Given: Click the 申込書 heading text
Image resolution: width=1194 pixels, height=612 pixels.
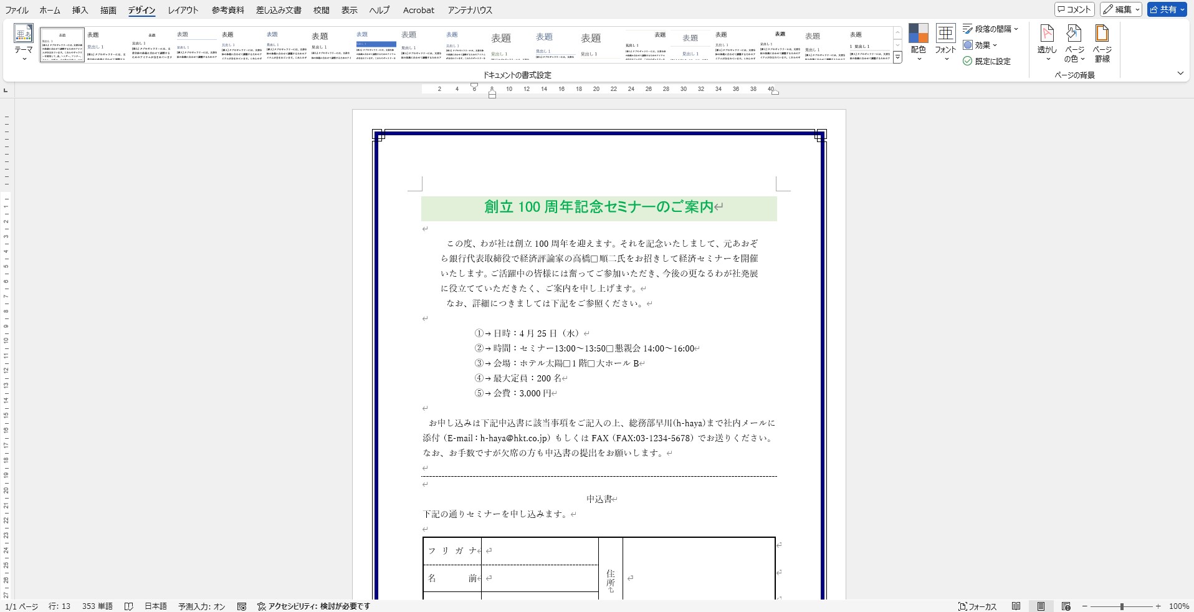Looking at the screenshot, I should click(599, 499).
